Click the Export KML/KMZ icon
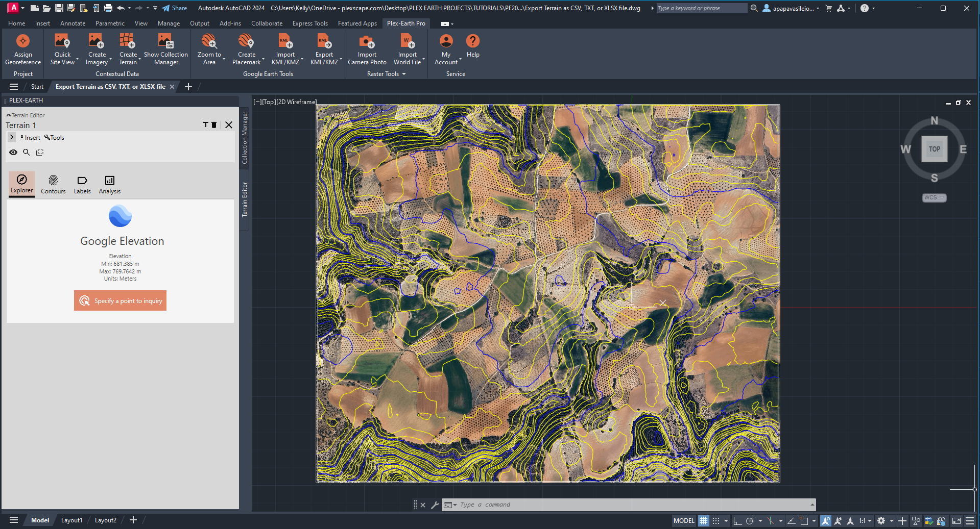 324,41
